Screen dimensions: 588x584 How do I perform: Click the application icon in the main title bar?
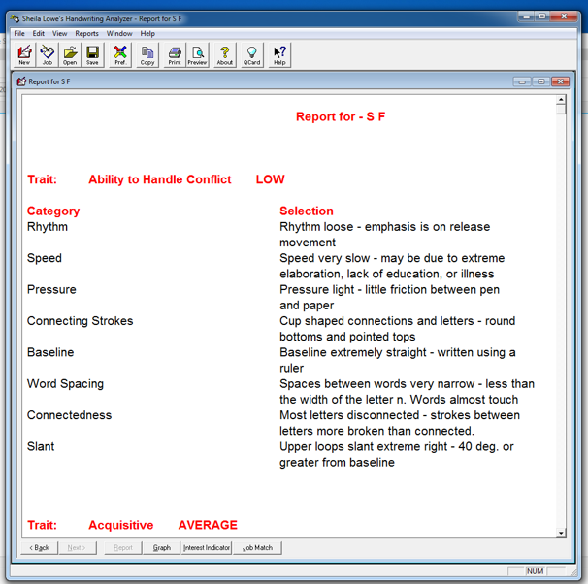click(15, 18)
